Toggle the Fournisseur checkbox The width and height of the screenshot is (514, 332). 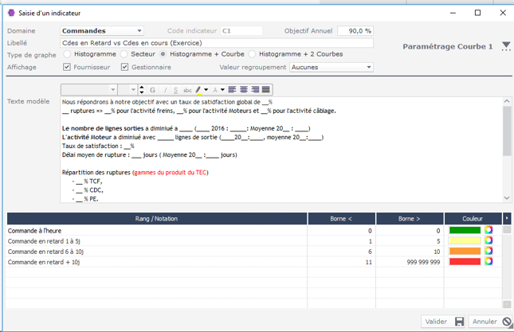pyautogui.click(x=67, y=67)
